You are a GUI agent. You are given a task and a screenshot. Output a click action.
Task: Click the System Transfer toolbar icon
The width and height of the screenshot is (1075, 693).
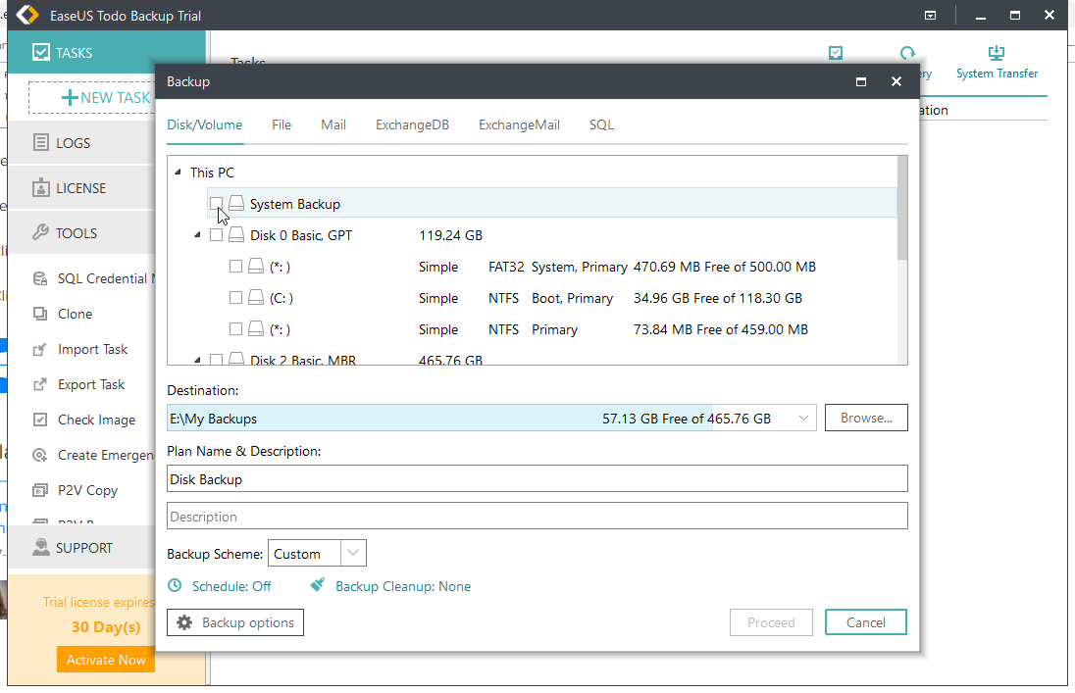pyautogui.click(x=997, y=53)
